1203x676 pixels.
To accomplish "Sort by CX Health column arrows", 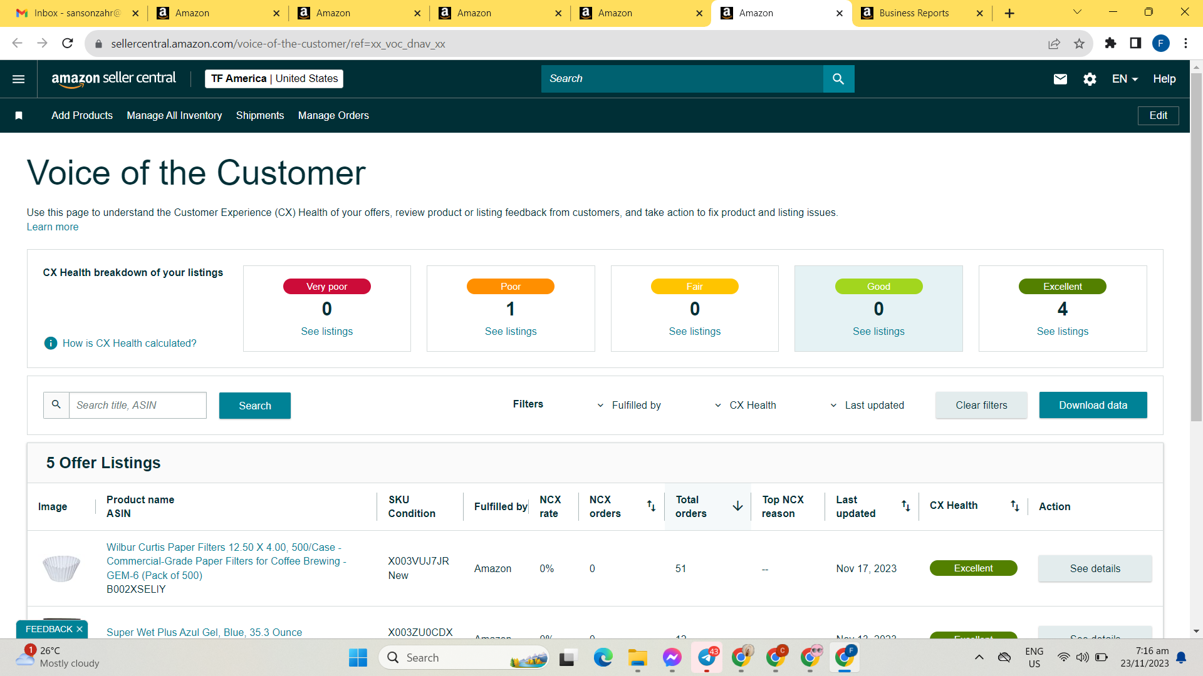I will click(x=1015, y=506).
